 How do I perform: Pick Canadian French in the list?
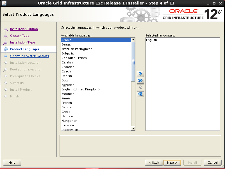tap(96, 58)
